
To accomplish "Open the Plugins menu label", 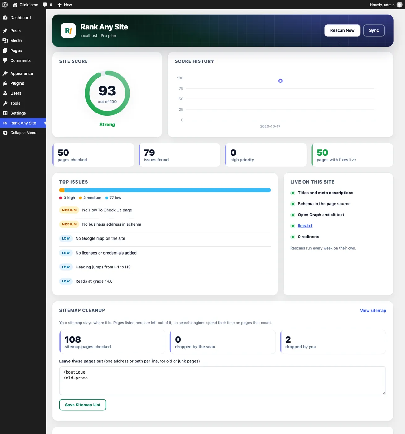I will 17,83.
